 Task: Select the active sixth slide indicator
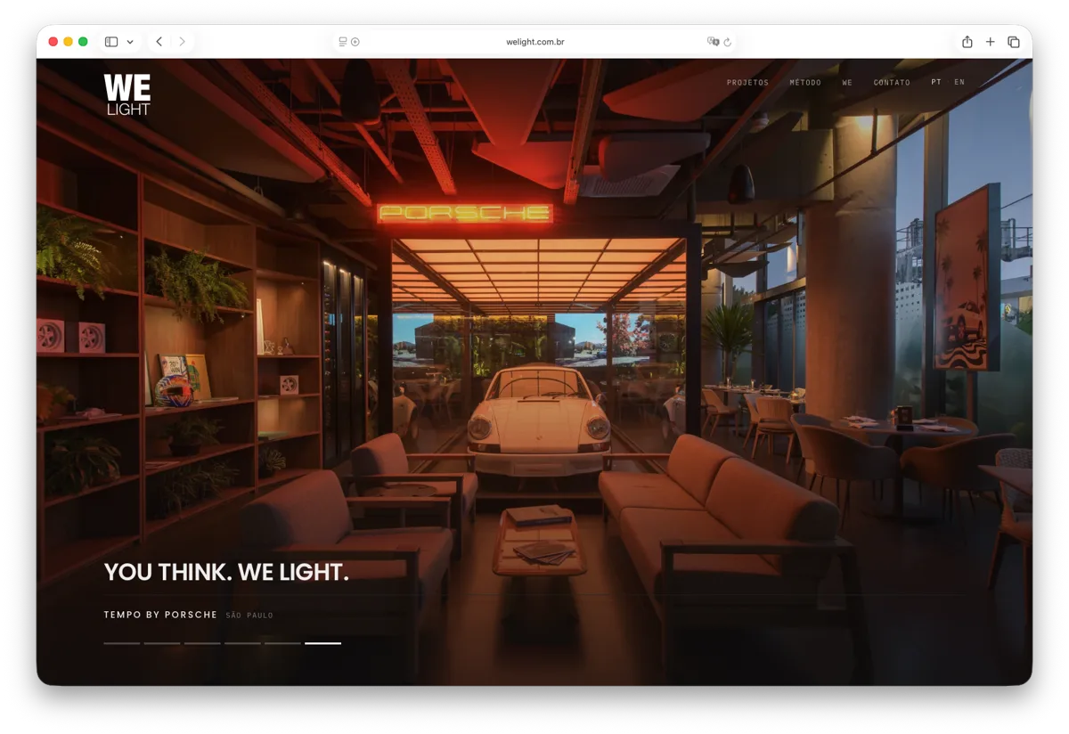pos(322,642)
